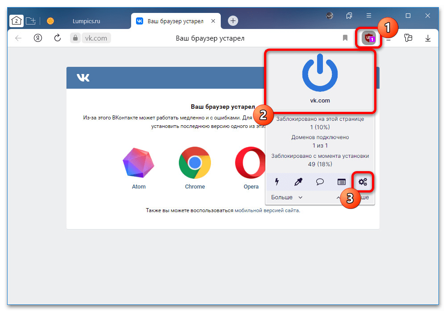Open мобильной версией сайта link
The height and width of the screenshot is (312, 446).
pos(267,210)
